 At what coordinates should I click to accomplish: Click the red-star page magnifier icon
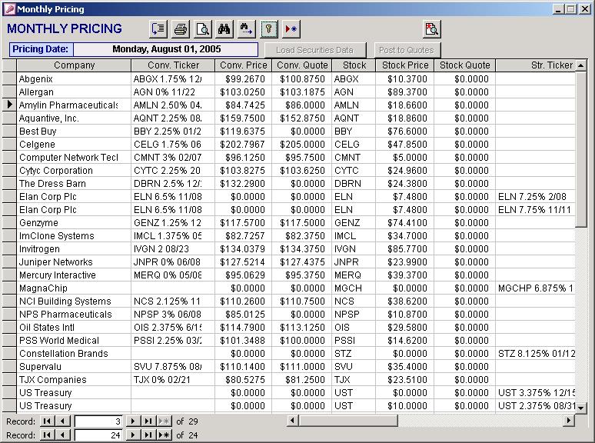point(432,29)
